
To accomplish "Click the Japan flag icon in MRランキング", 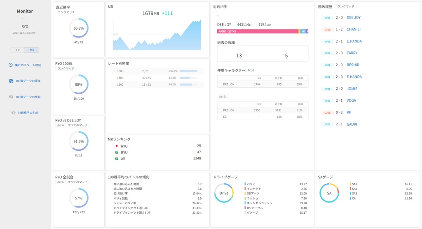I will click(117, 146).
